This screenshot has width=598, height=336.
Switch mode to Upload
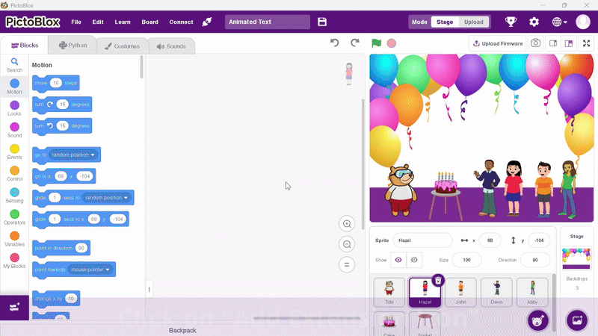pos(473,22)
